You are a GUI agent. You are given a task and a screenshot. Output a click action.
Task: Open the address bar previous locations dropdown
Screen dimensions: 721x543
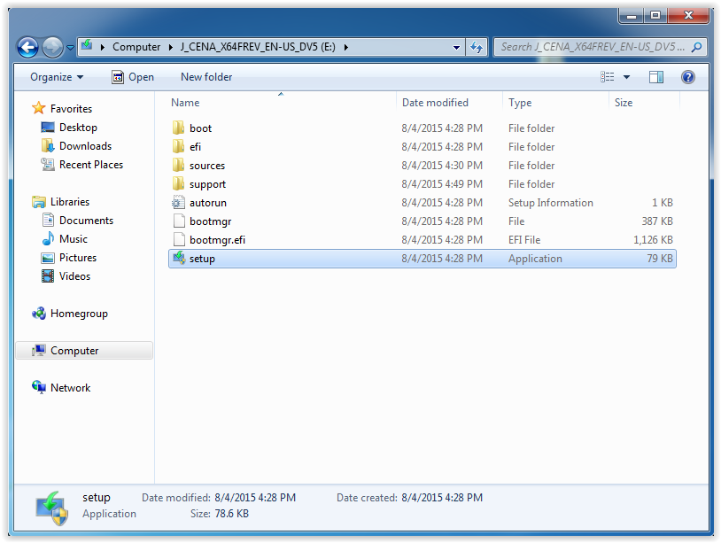(x=456, y=47)
